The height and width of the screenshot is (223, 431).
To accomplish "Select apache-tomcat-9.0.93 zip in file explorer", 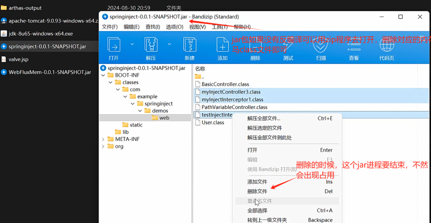I will pos(49,21).
